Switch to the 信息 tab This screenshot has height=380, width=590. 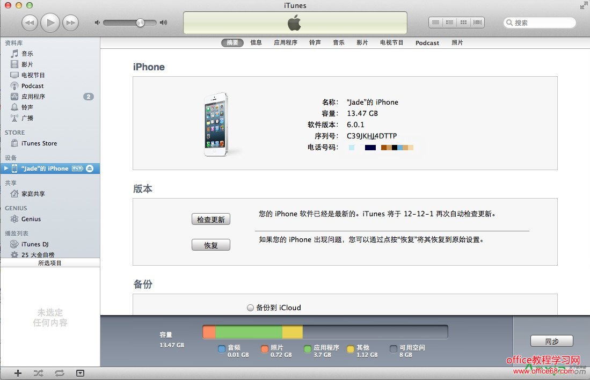256,42
